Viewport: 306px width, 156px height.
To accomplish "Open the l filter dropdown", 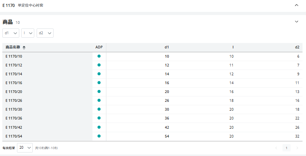I will point(28,33).
